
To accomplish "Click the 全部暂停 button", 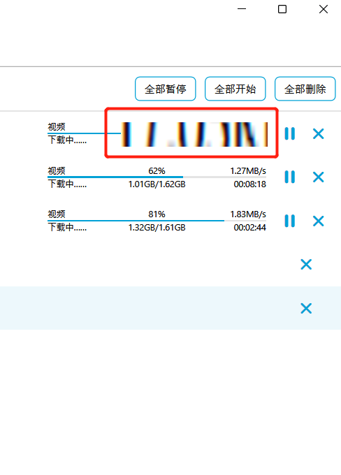I will pyautogui.click(x=165, y=89).
